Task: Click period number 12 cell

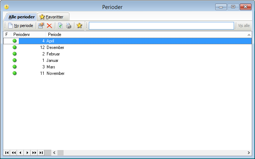Action: [42, 47]
